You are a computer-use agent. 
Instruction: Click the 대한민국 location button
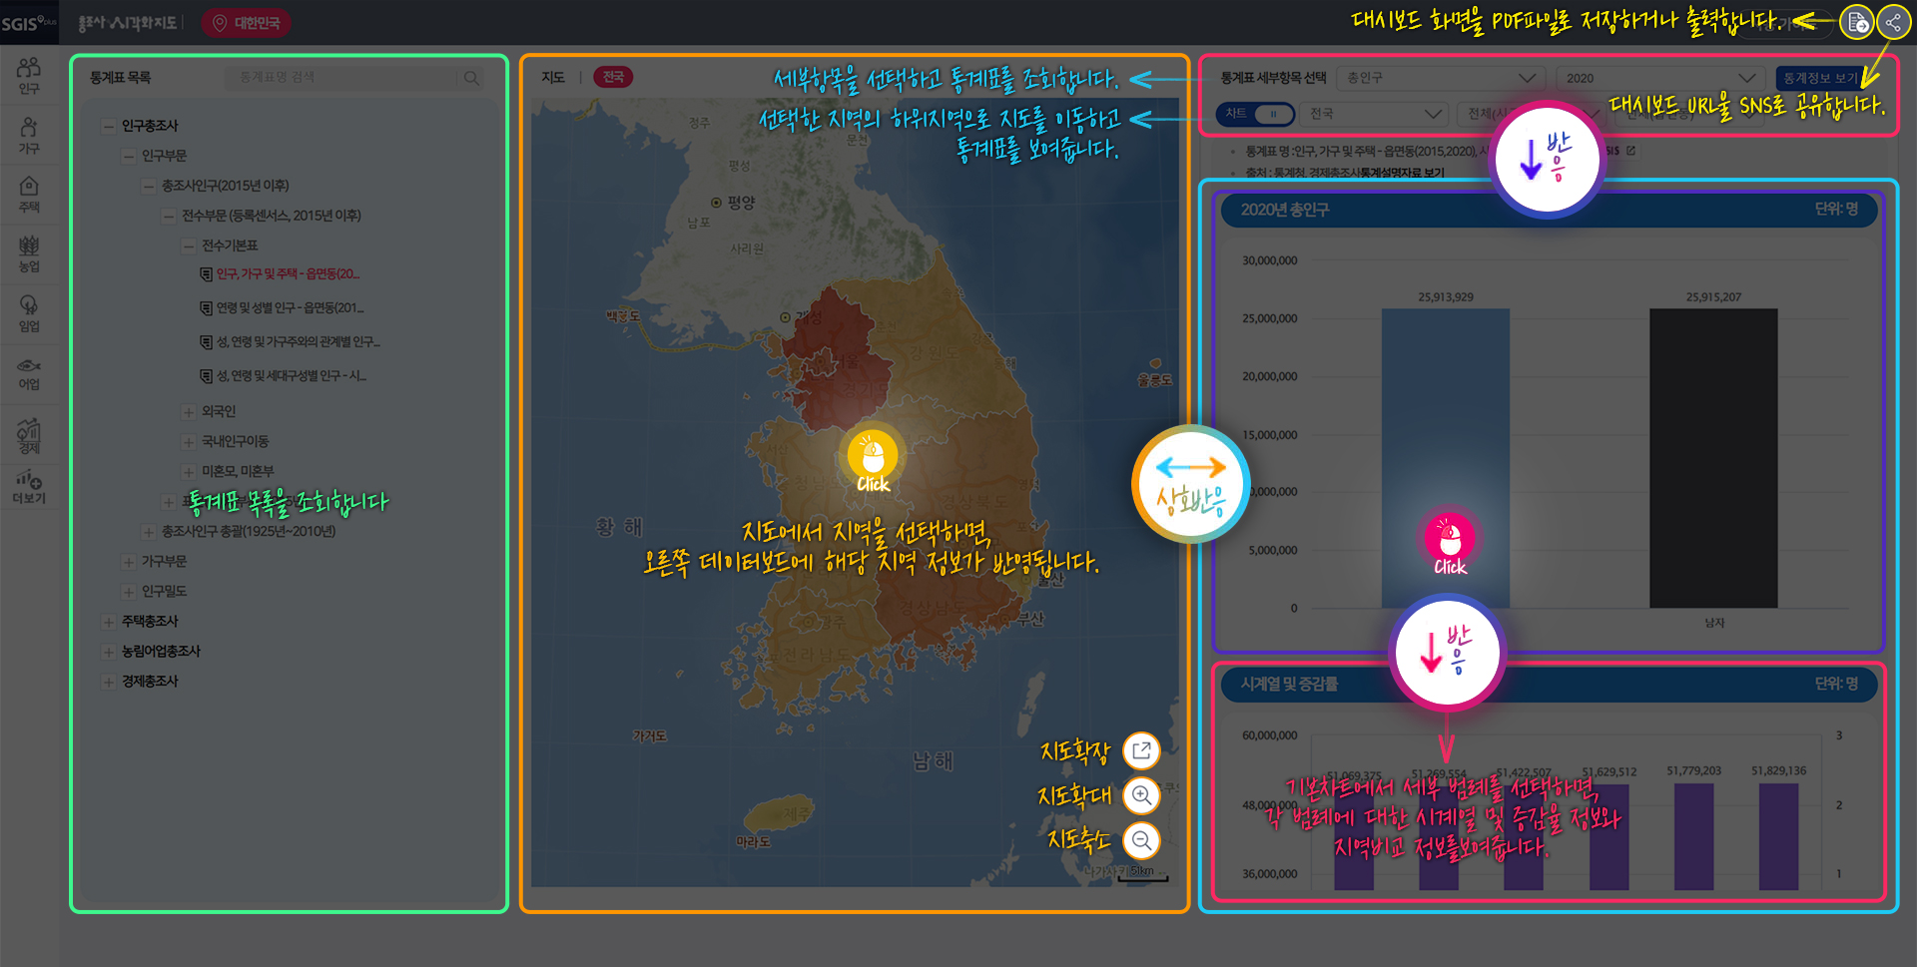[247, 22]
